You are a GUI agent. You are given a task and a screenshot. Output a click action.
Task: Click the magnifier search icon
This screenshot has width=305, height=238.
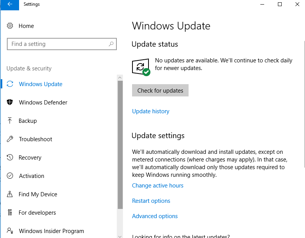[111, 44]
